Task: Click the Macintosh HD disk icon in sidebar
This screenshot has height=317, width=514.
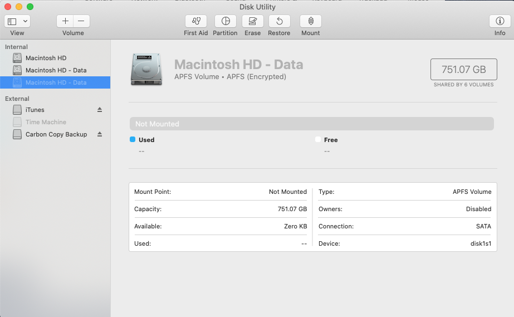Action: click(17, 58)
